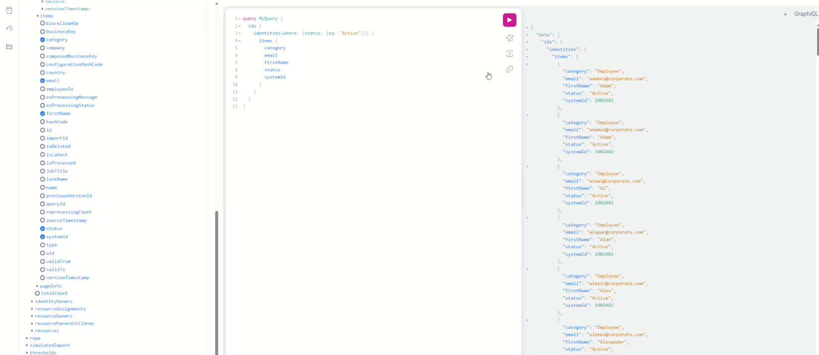This screenshot has height=355, width=819.
Task: Tick the versionTimestamp field under items
Action: 42,277
